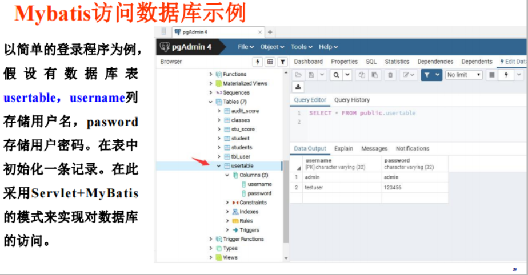Open the File menu

coord(246,47)
